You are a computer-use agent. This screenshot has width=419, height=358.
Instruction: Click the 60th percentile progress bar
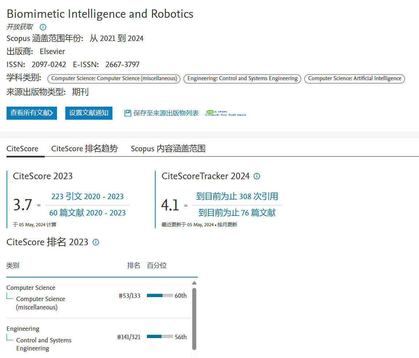[160, 296]
